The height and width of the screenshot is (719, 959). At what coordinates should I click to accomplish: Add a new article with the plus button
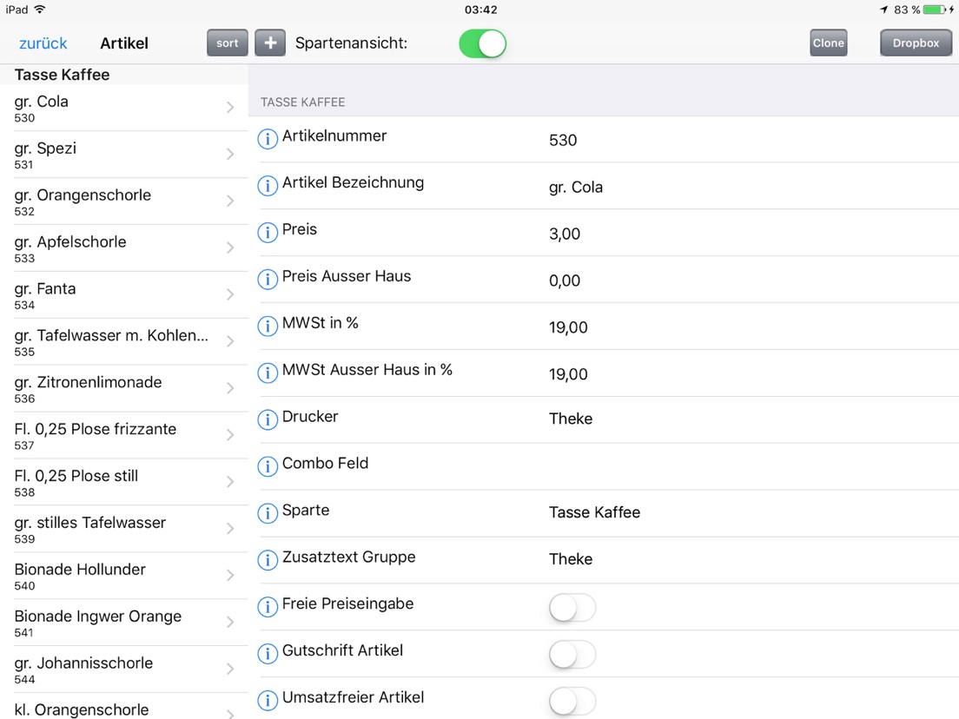tap(270, 43)
